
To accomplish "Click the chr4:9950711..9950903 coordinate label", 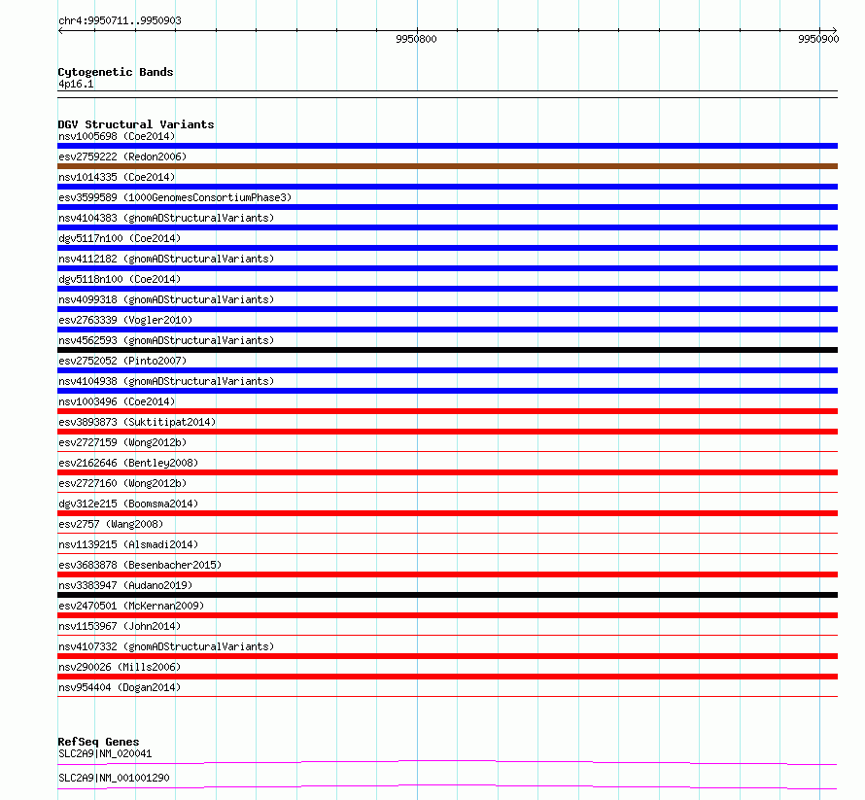I will click(120, 20).
